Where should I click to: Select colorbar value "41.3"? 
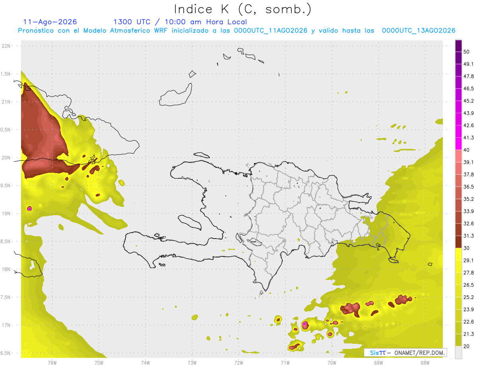click(x=469, y=138)
